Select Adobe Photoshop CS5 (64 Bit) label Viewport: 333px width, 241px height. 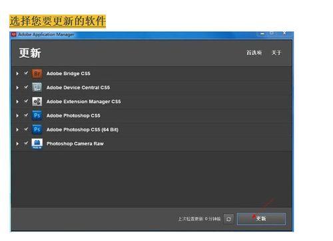click(83, 129)
